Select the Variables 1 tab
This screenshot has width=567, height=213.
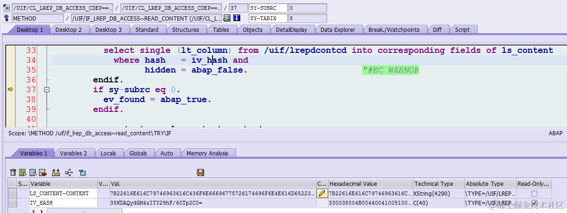coord(33,153)
